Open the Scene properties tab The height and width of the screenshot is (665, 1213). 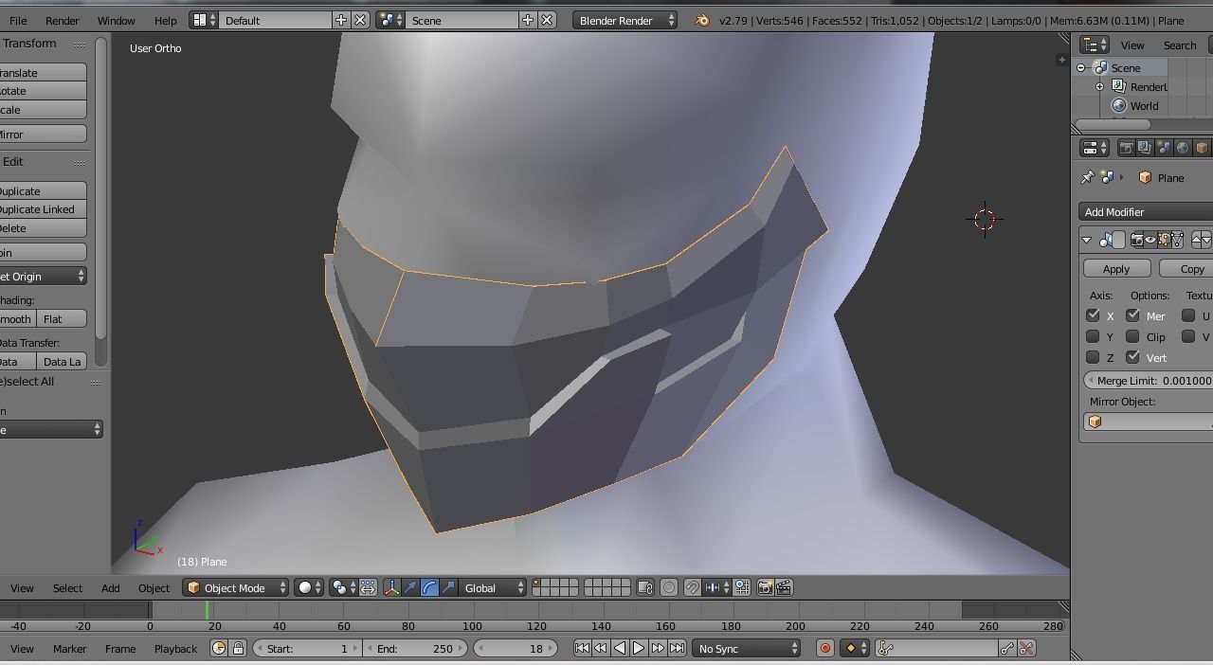click(x=1164, y=148)
